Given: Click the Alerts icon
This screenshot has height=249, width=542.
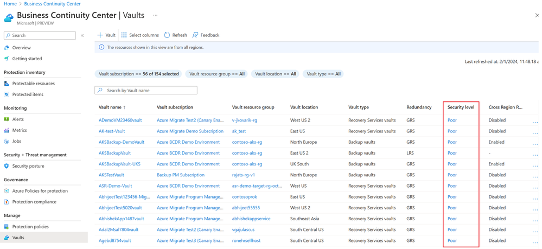Looking at the screenshot, I should point(6,119).
